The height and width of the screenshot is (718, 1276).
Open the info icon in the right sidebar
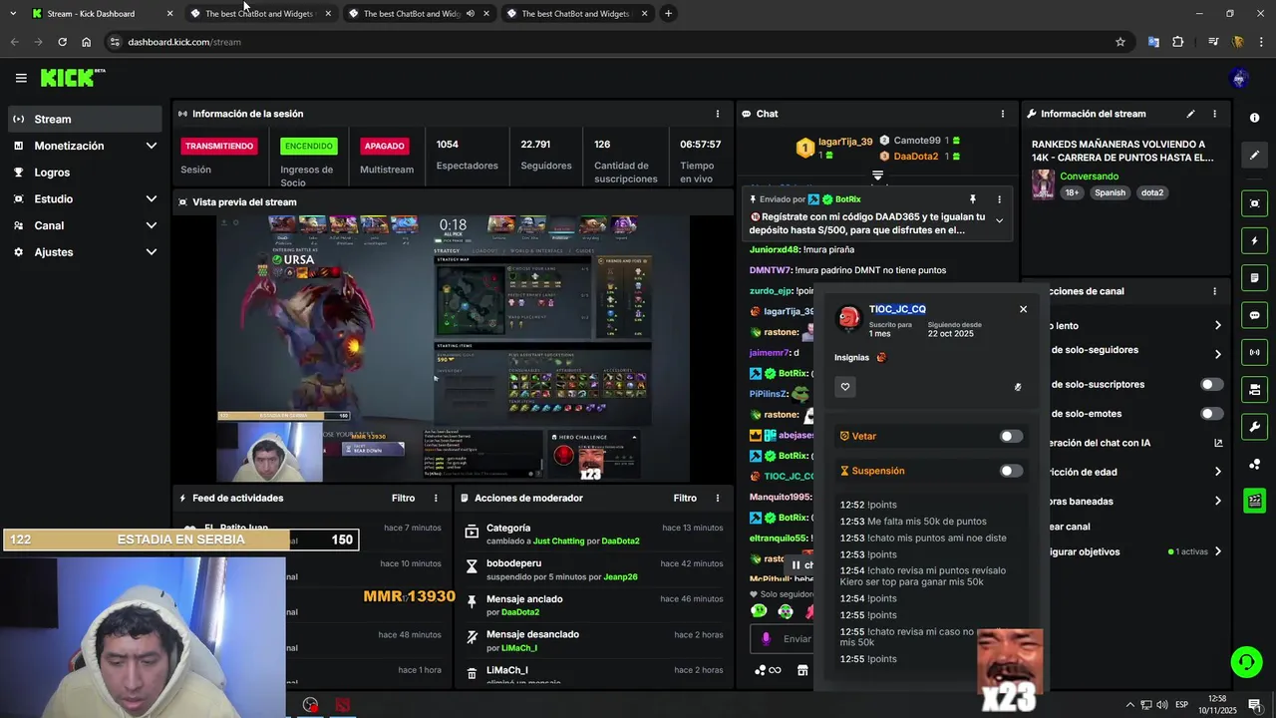[x=1254, y=118]
